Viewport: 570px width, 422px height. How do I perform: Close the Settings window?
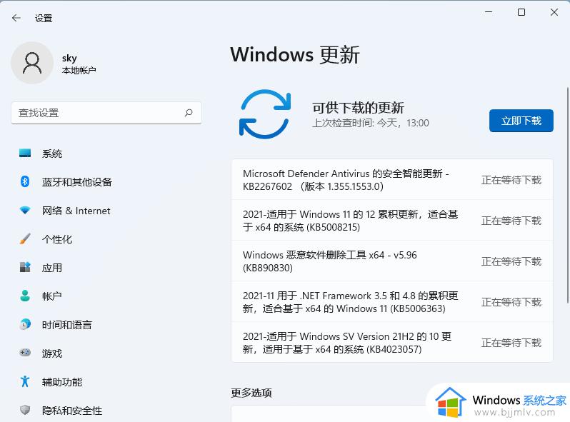pyautogui.click(x=554, y=12)
